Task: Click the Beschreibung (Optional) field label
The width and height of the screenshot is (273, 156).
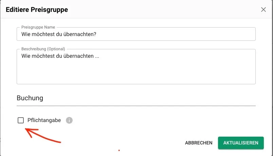Action: click(x=43, y=49)
